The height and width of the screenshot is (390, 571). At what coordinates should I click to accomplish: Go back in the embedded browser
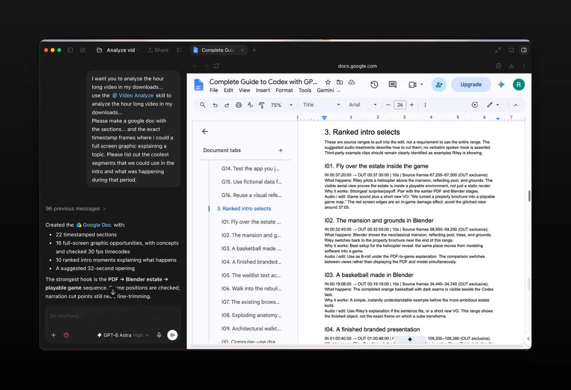coord(195,66)
